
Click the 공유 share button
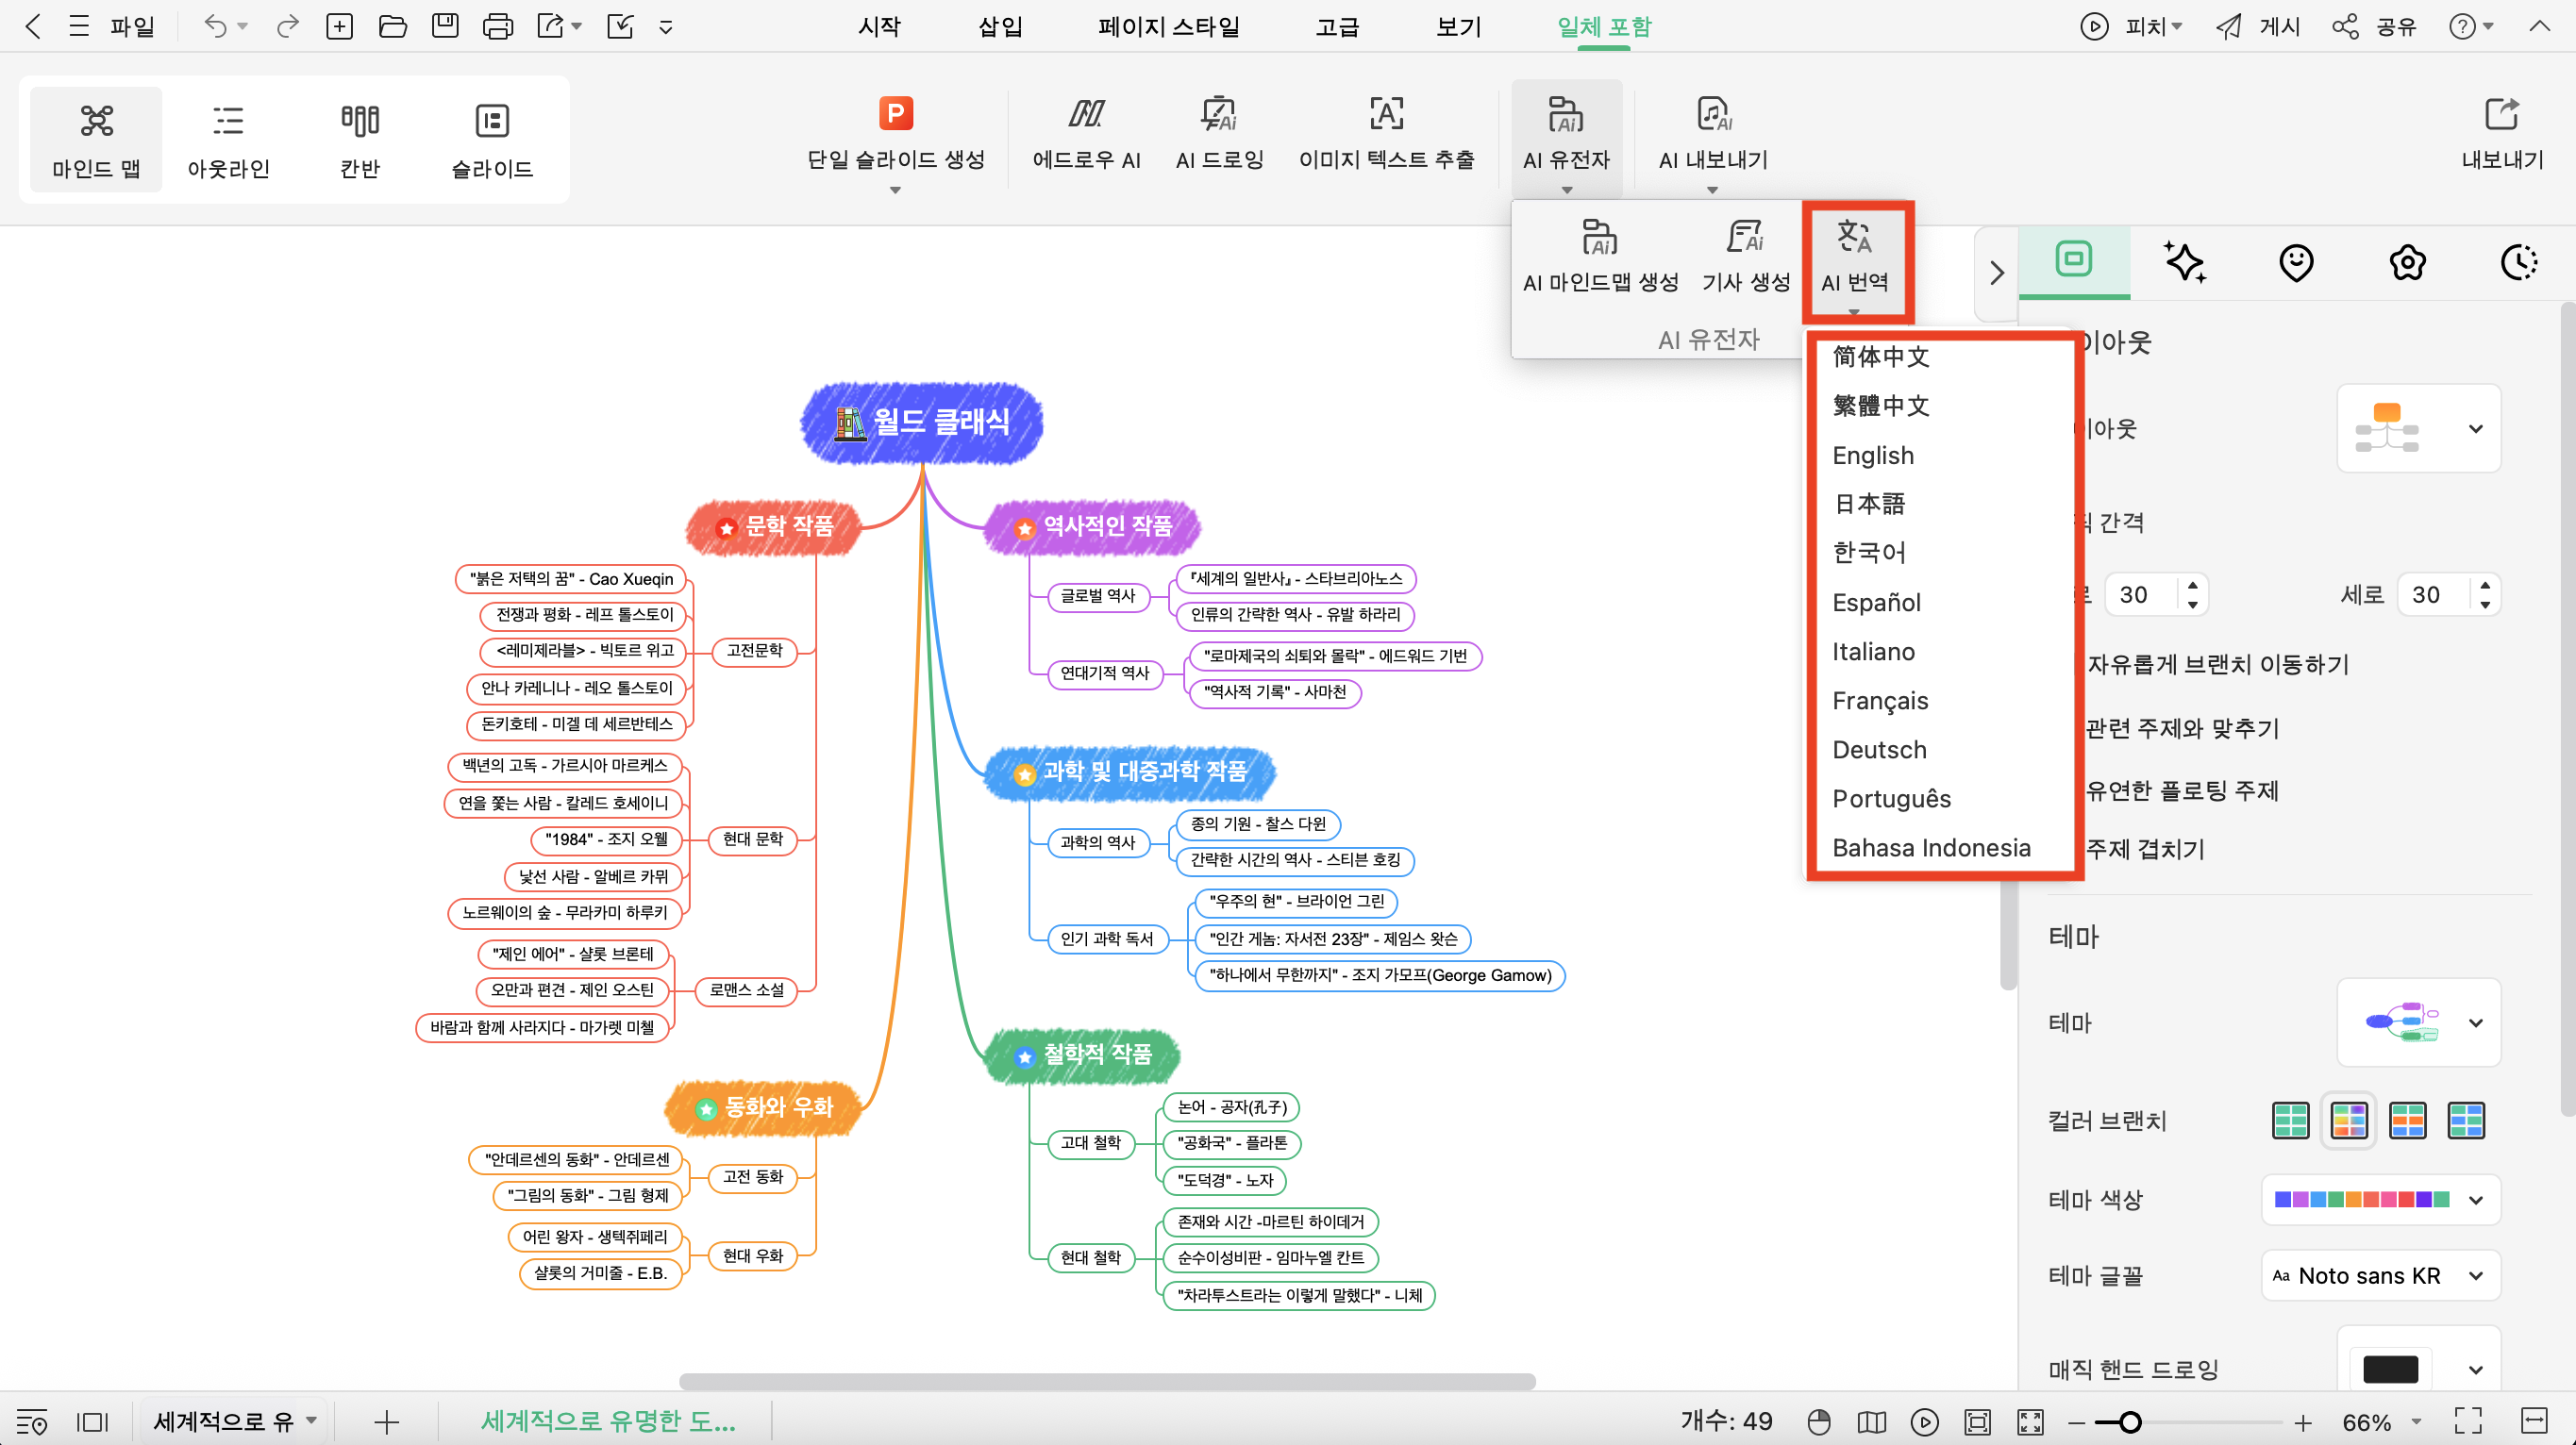pyautogui.click(x=2374, y=26)
